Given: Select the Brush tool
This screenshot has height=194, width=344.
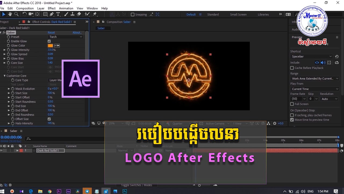Looking at the screenshot, I should 66,14.
